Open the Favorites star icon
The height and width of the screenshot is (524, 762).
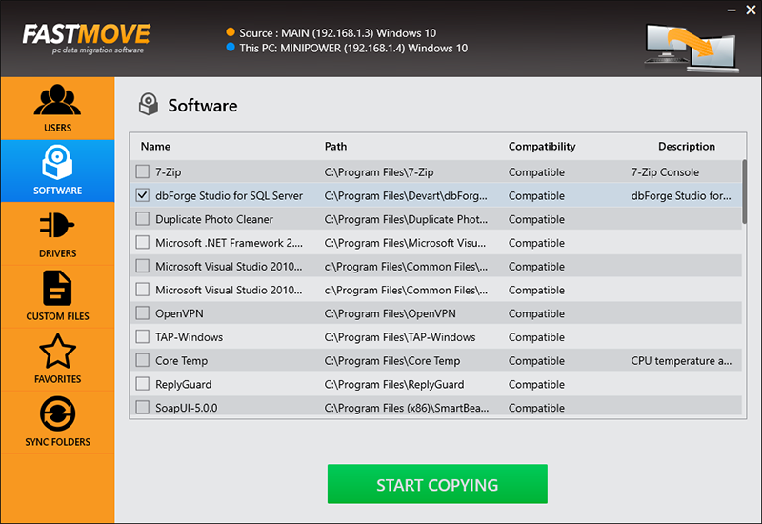coord(57,352)
